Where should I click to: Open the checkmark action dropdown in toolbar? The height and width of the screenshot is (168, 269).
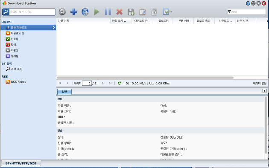167,12
